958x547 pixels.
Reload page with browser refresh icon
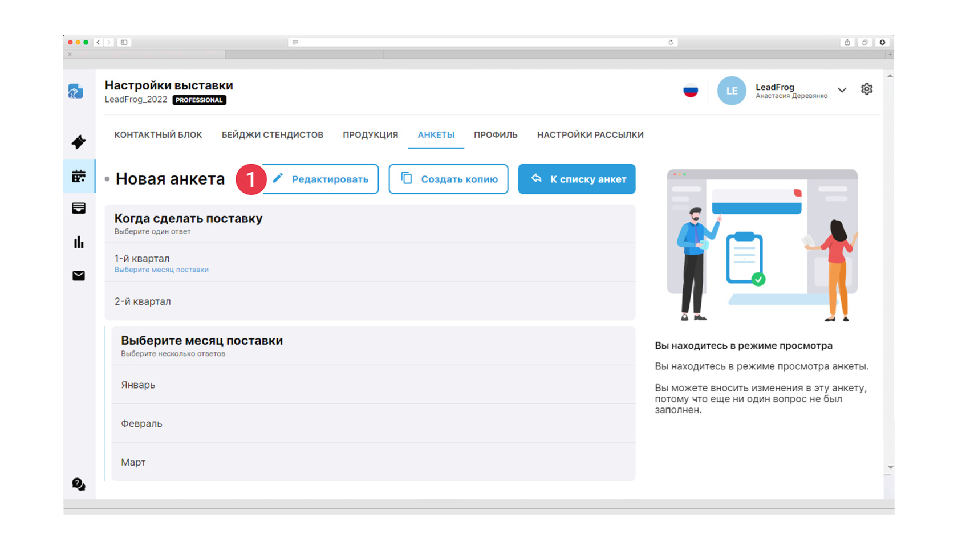[671, 42]
